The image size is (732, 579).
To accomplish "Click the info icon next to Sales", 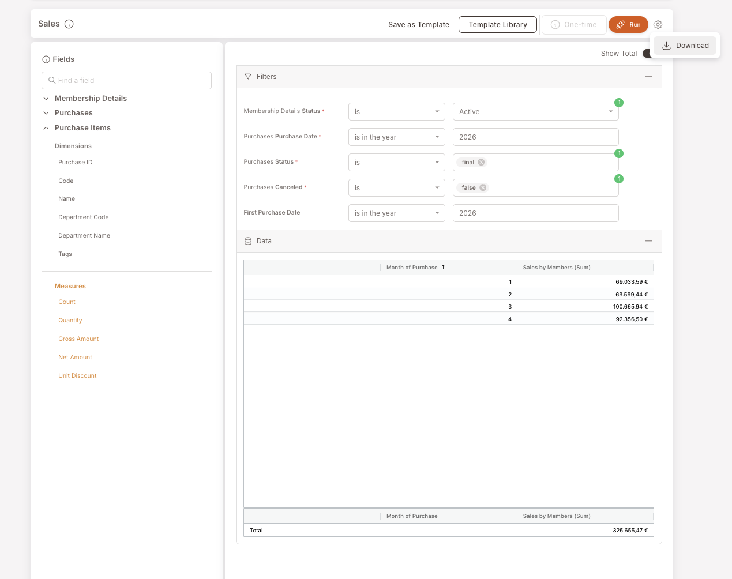I will click(x=69, y=24).
